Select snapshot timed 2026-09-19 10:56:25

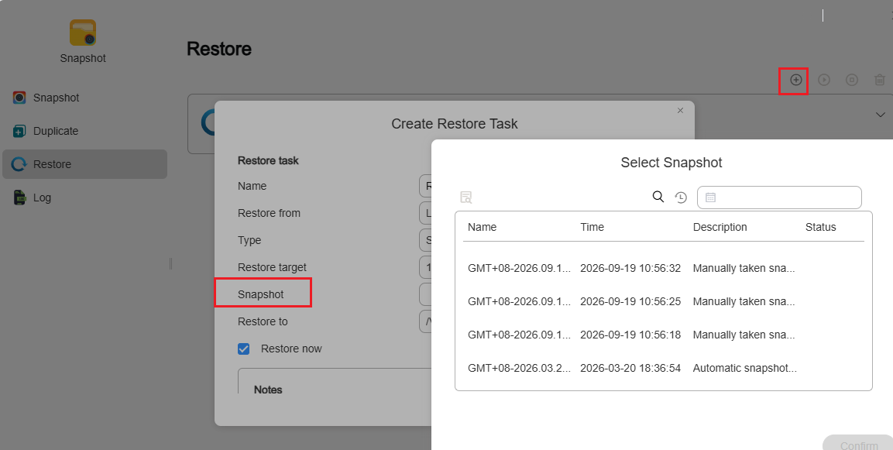[x=664, y=301]
